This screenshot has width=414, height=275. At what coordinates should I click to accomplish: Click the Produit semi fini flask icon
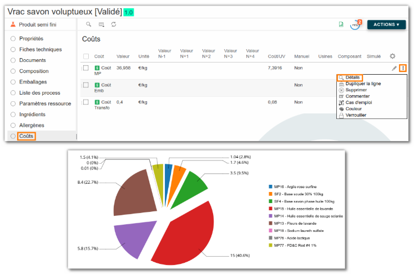point(13,24)
